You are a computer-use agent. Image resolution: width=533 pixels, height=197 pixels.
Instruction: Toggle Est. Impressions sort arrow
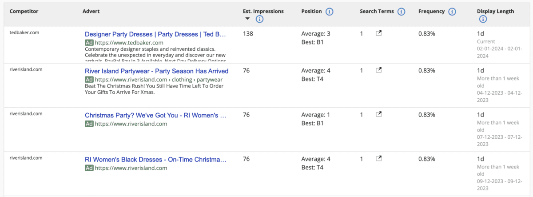pyautogui.click(x=247, y=19)
